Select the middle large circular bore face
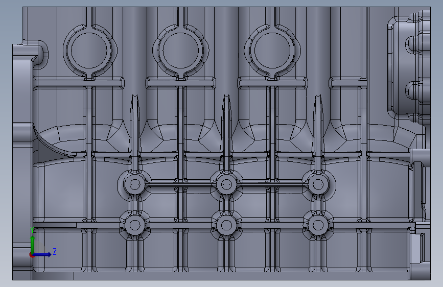The image size is (443, 287). pos(181,51)
